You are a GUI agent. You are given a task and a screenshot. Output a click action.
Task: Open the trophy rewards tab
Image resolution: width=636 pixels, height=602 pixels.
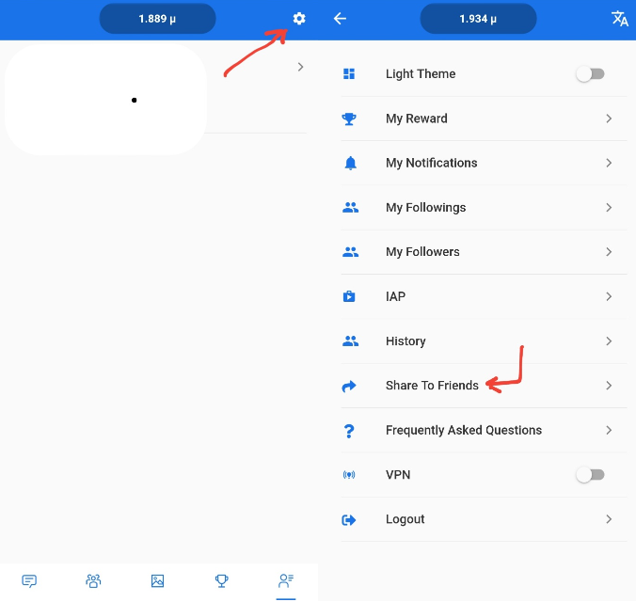221,581
